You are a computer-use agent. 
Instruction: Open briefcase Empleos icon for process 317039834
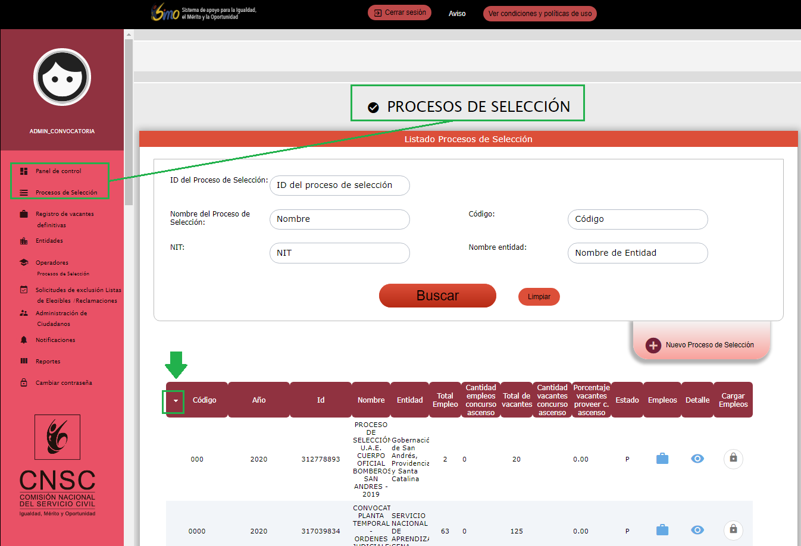662,530
